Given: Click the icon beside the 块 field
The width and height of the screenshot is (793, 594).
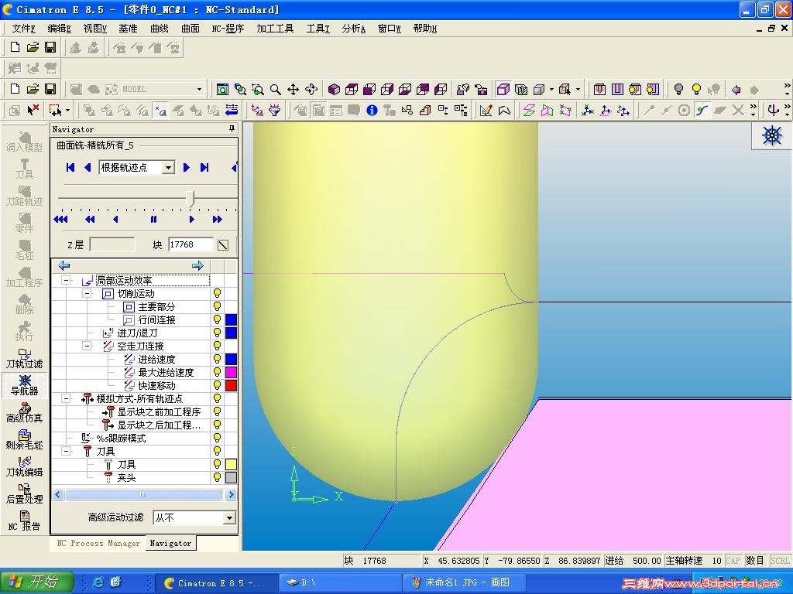Looking at the screenshot, I should tap(223, 245).
